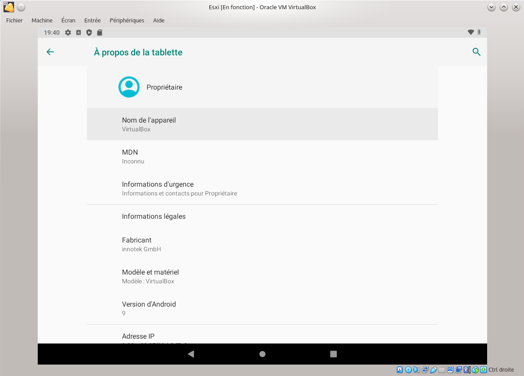
Task: Tap the Android recent apps square button
Action: [334, 354]
